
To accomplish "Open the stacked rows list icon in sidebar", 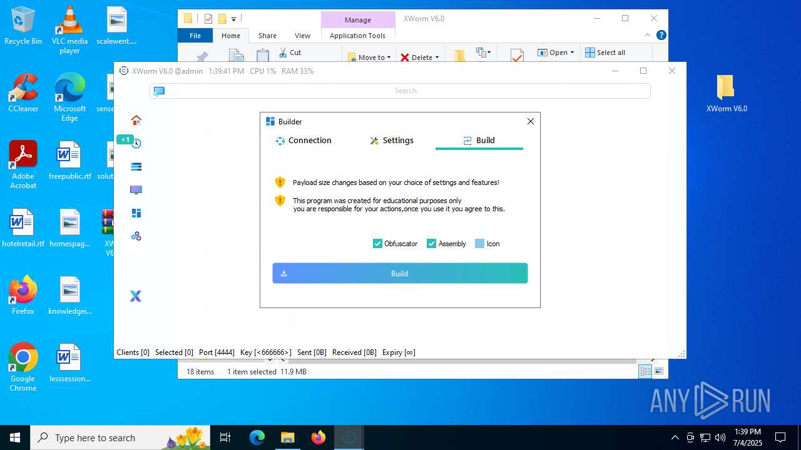I will click(136, 166).
